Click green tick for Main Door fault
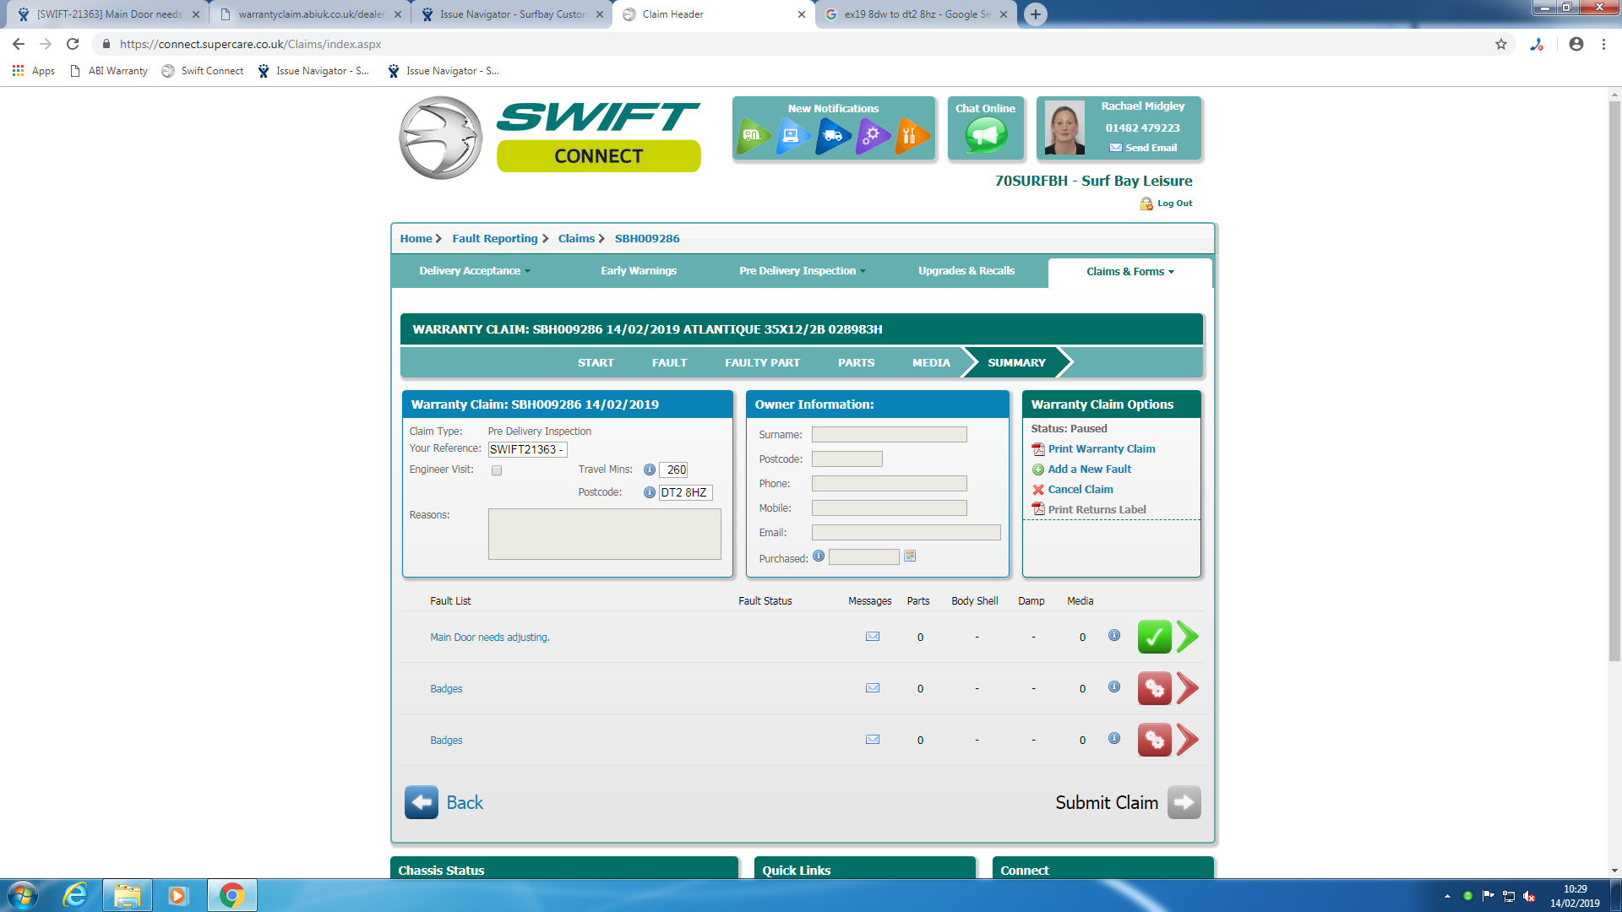 1154,637
